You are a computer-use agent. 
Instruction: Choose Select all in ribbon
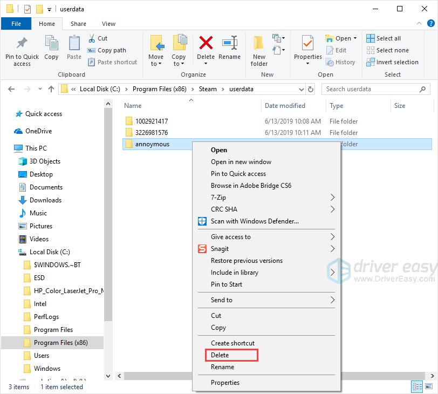pyautogui.click(x=383, y=38)
